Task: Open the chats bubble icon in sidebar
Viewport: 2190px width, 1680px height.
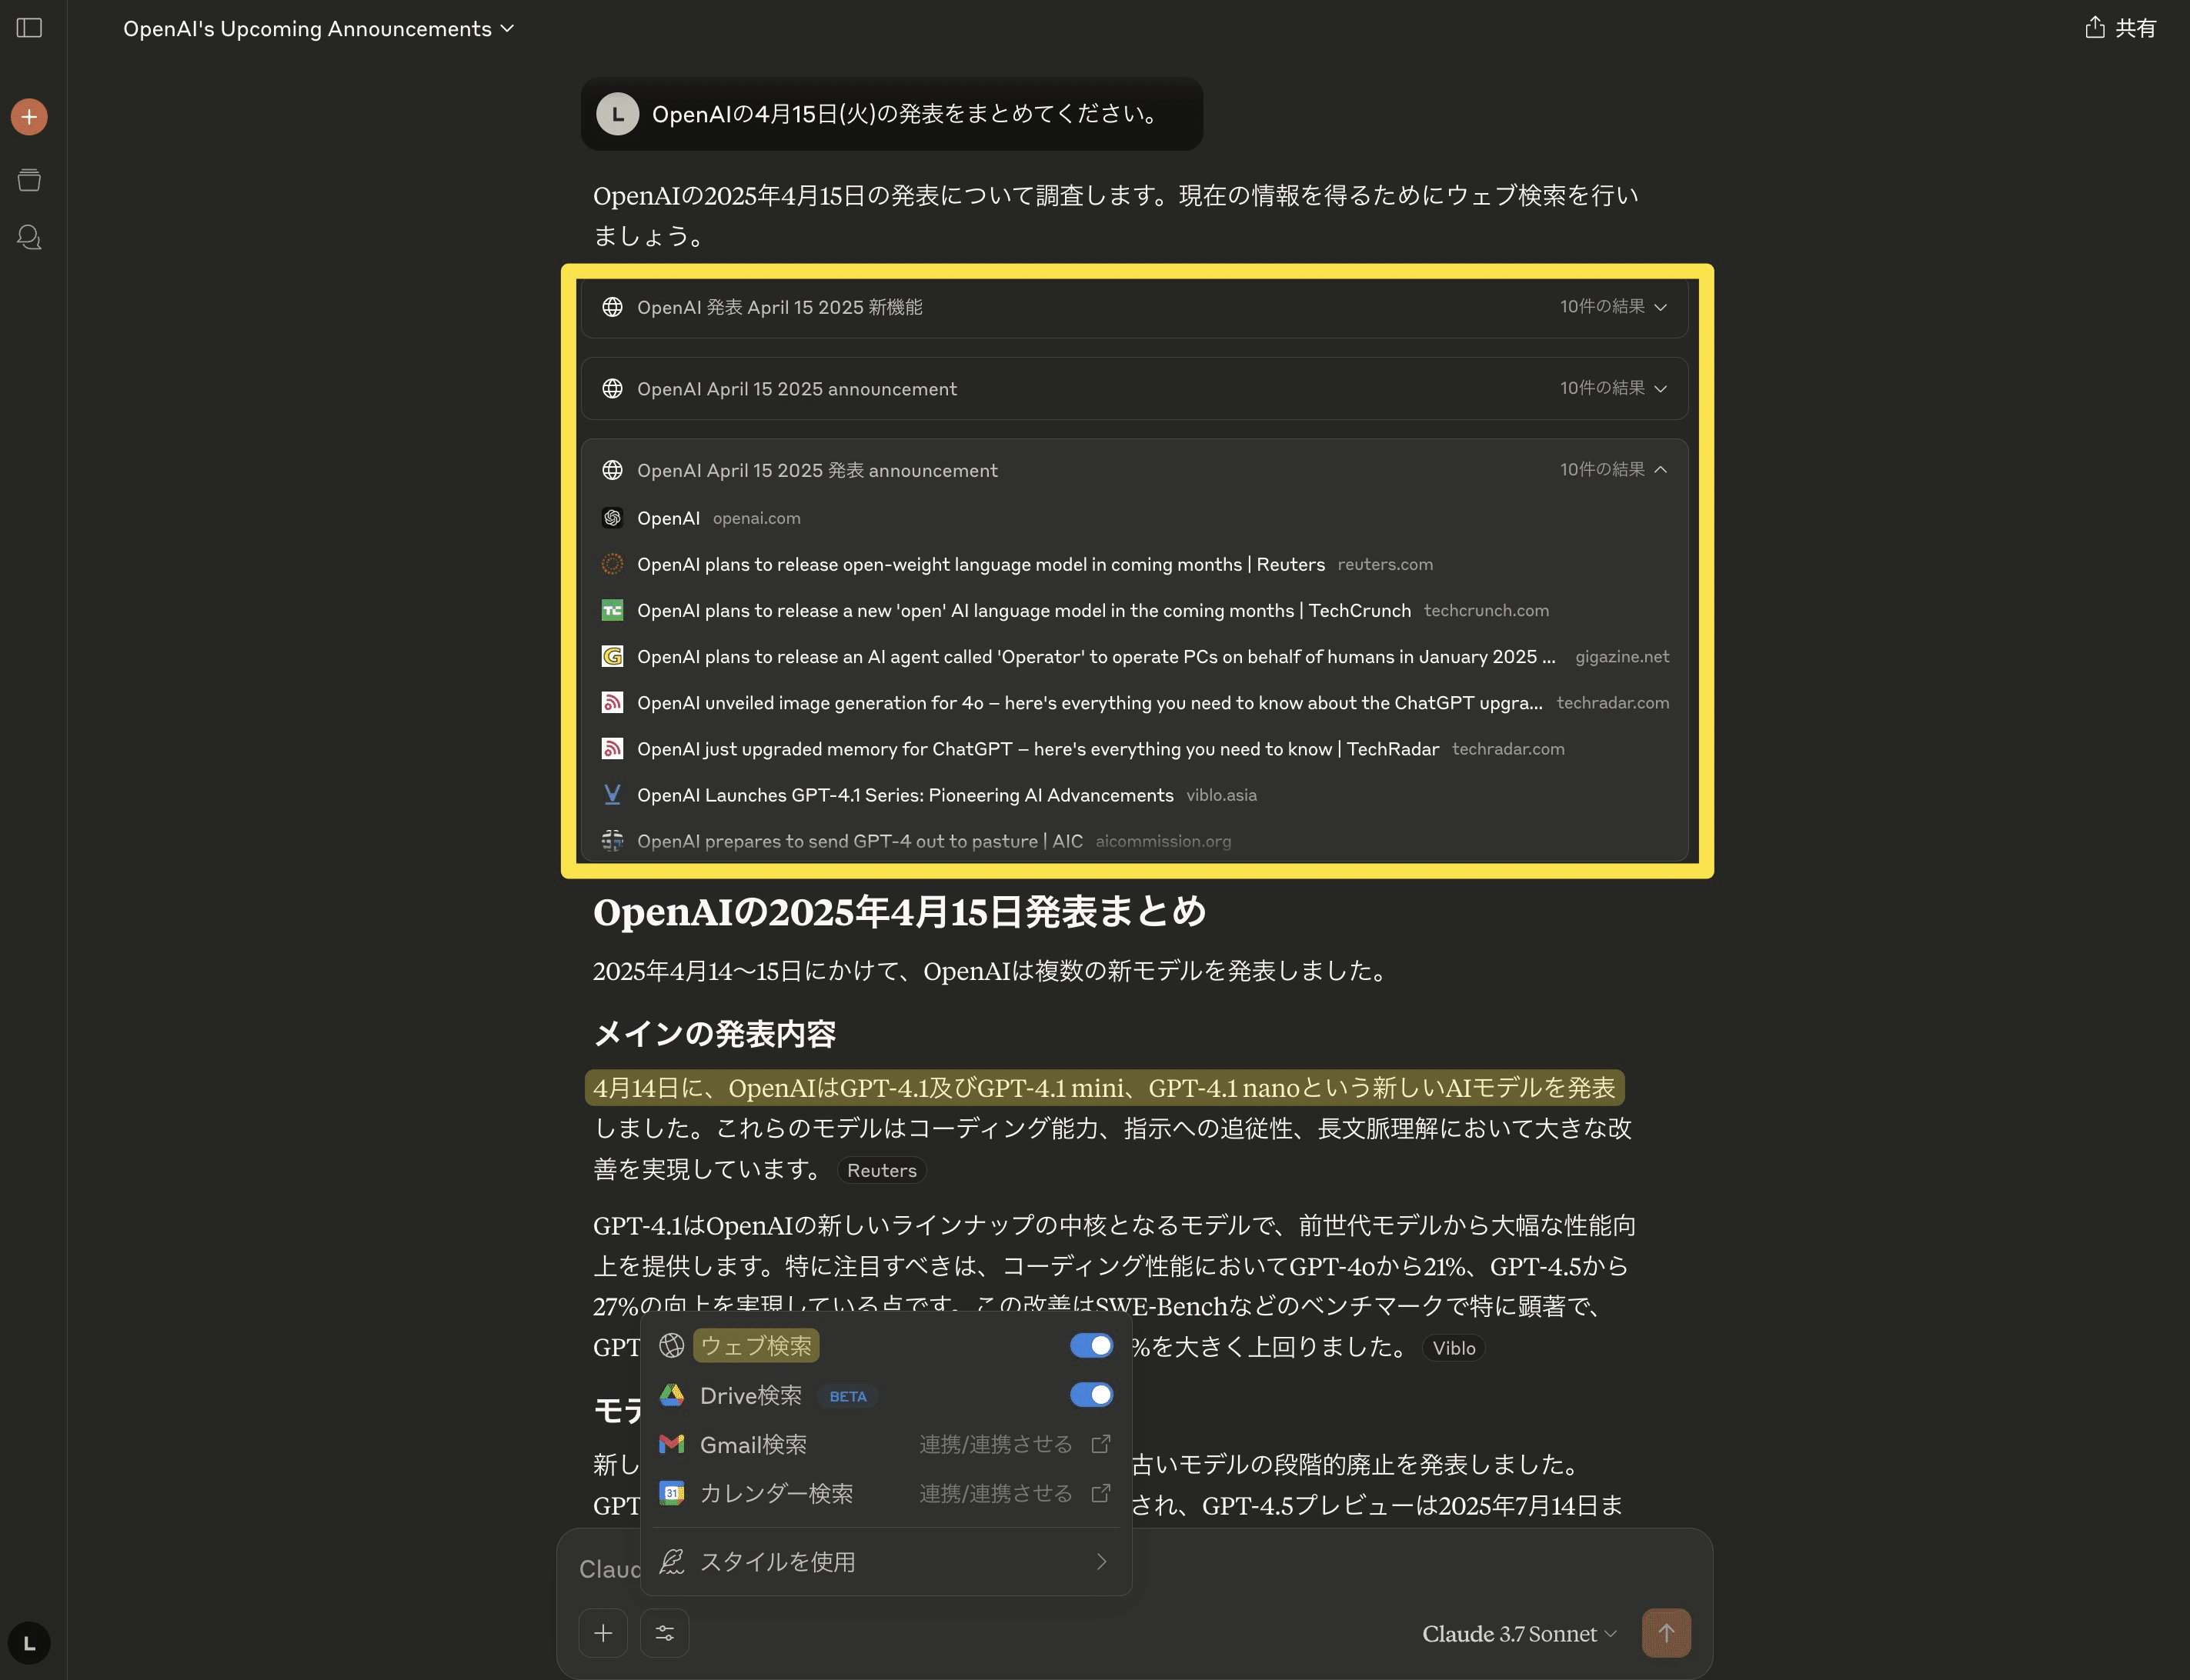Action: click(x=29, y=238)
